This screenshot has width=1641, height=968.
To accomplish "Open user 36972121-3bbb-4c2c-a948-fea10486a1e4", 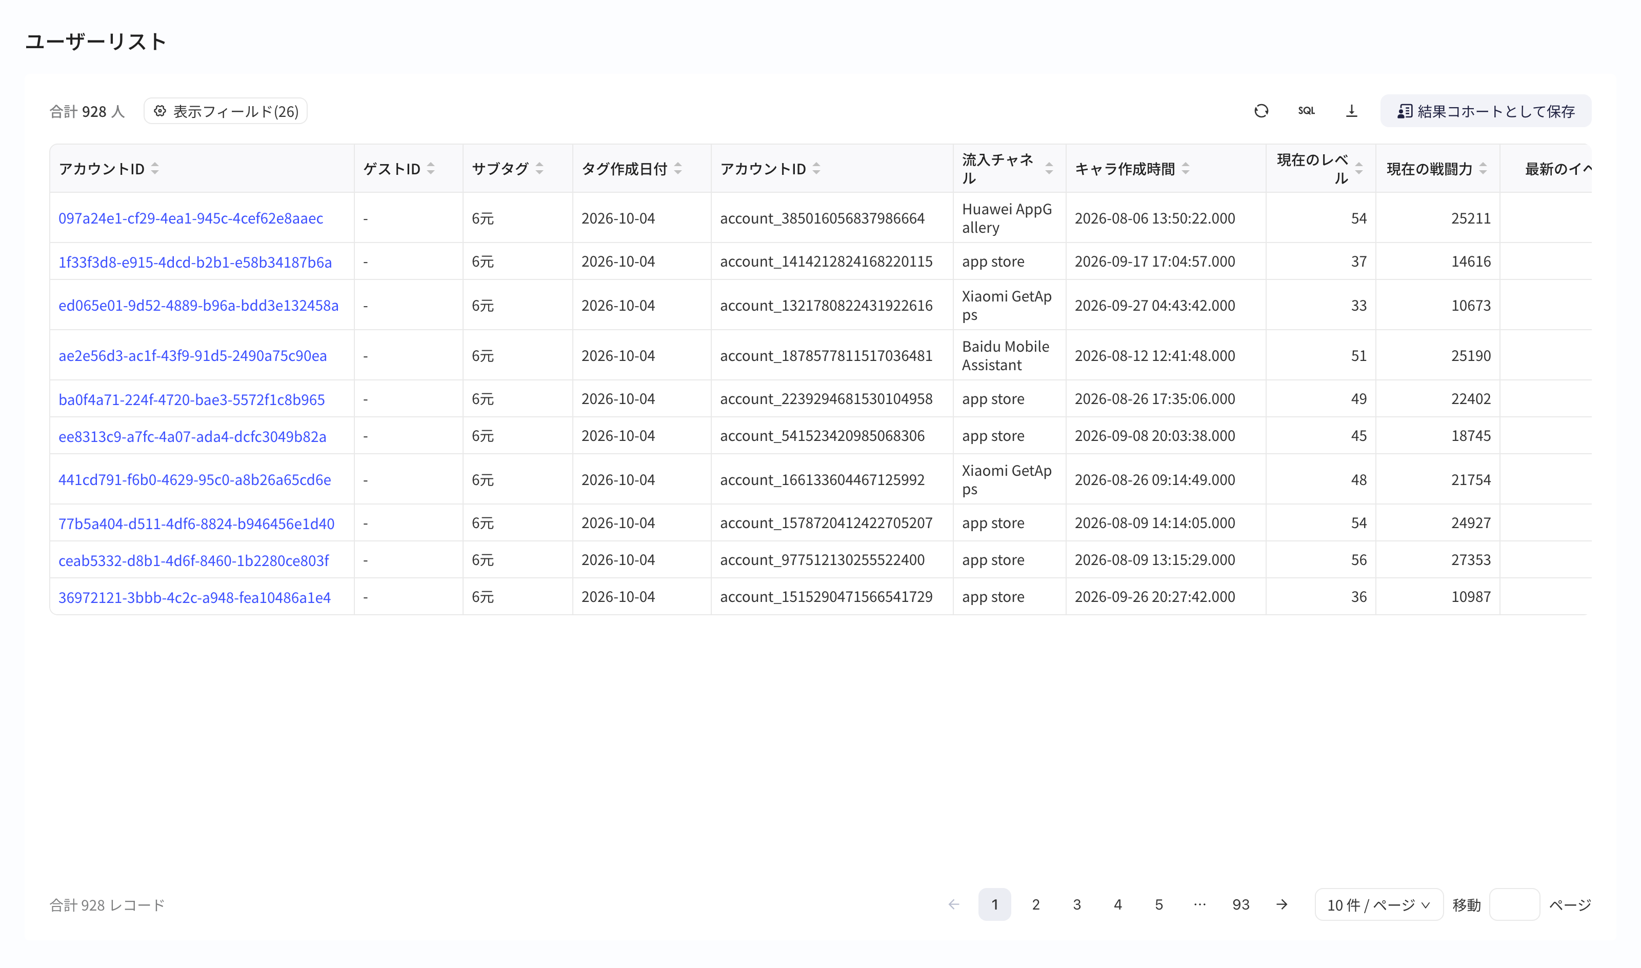I will [x=194, y=597].
